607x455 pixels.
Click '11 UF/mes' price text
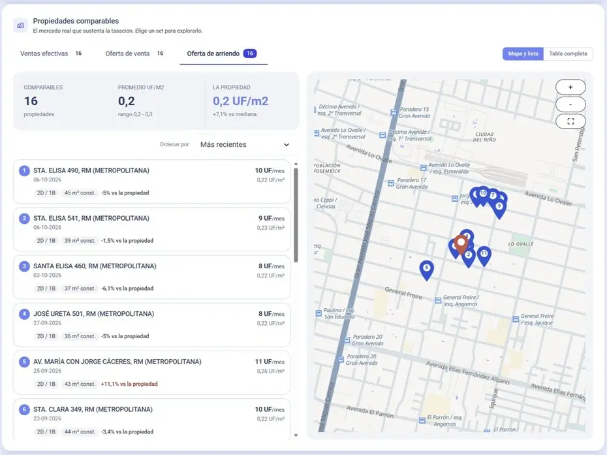tap(270, 362)
